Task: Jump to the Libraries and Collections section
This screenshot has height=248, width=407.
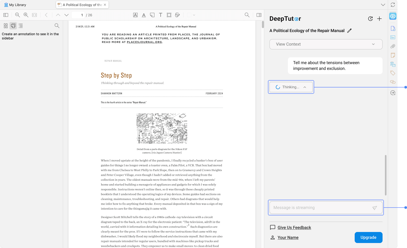Action: pyautogui.click(x=393, y=64)
